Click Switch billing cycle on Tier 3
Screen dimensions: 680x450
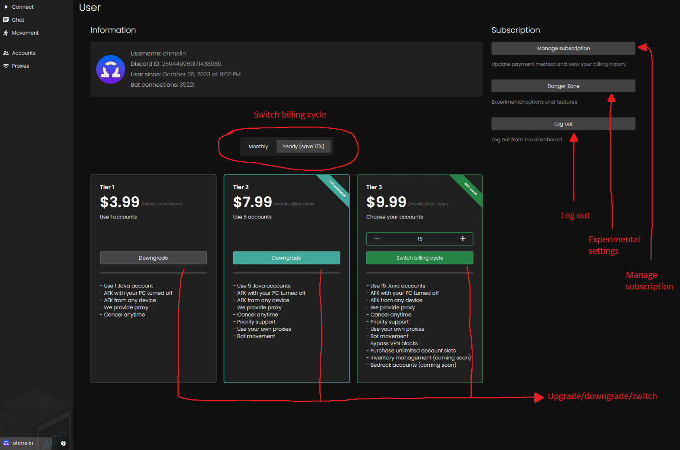(419, 258)
